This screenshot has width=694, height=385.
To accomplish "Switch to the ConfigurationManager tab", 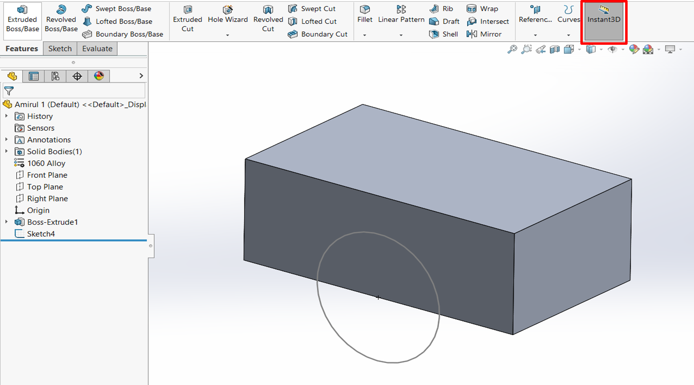I will tap(55, 76).
